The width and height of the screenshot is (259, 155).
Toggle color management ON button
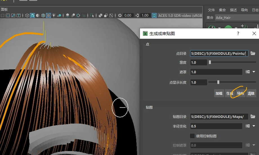[x=154, y=15]
